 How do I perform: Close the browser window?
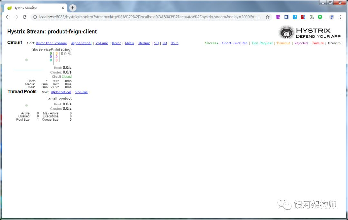pyautogui.click(x=340, y=3)
